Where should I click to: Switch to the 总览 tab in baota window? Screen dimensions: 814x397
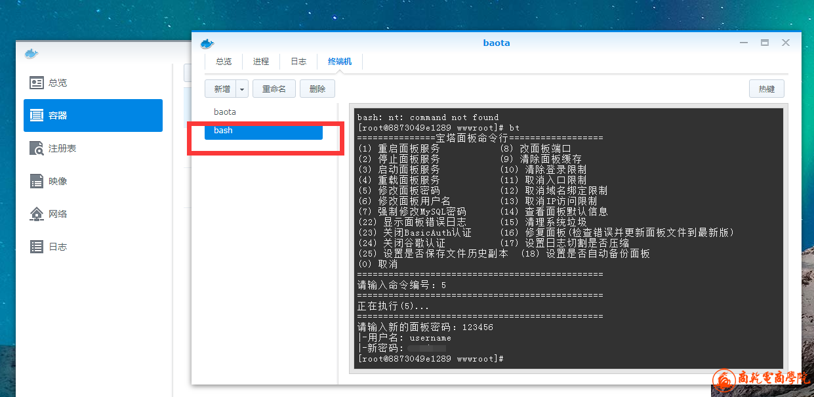224,62
